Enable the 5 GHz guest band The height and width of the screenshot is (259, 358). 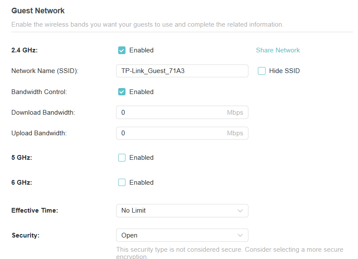coord(122,158)
